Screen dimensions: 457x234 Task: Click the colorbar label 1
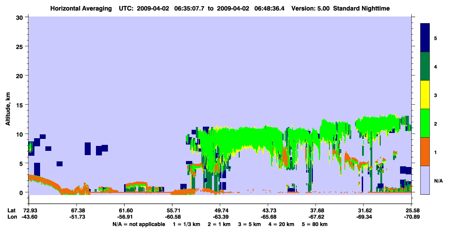[x=436, y=152]
